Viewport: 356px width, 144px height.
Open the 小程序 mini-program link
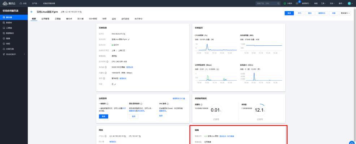(x=288, y=3)
